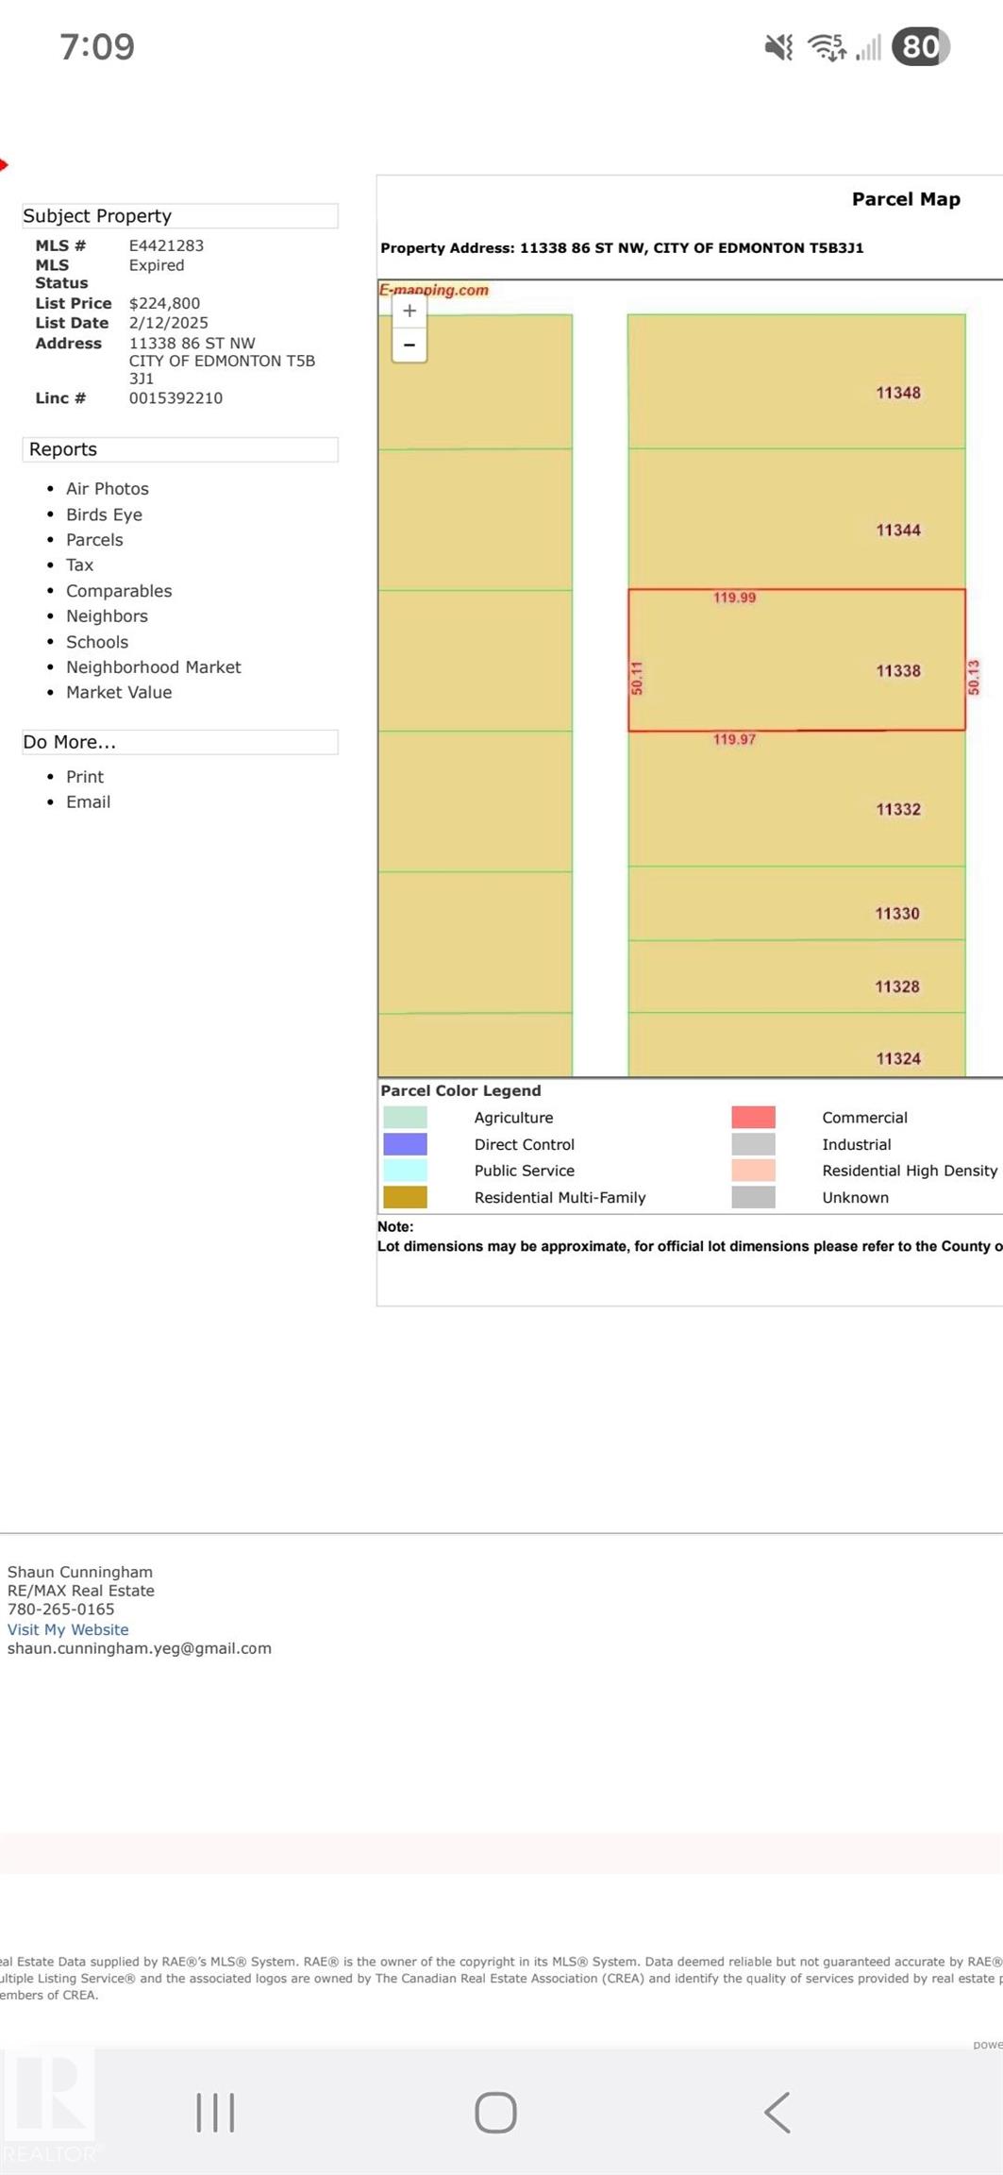Click the Print option
Image resolution: width=1003 pixels, height=2175 pixels.
coord(85,777)
